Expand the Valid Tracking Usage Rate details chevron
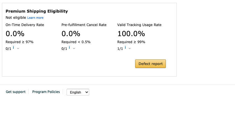Screen dimensions: 235x121 point(130,48)
